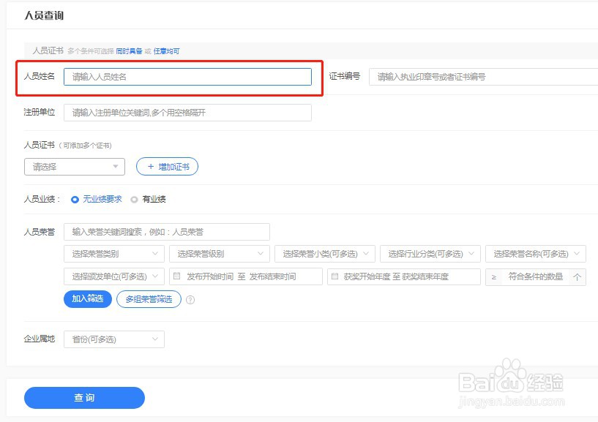
Task: Click the 多组荣誉筛选 button
Action: 149,299
